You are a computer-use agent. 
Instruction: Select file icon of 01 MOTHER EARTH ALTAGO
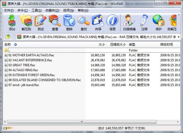tap(6, 55)
